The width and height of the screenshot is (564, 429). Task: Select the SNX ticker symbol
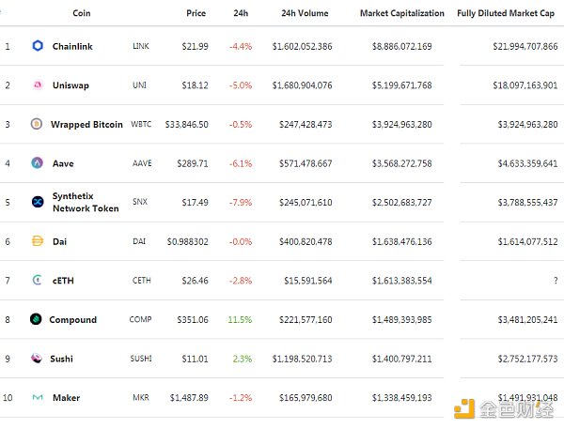click(140, 202)
